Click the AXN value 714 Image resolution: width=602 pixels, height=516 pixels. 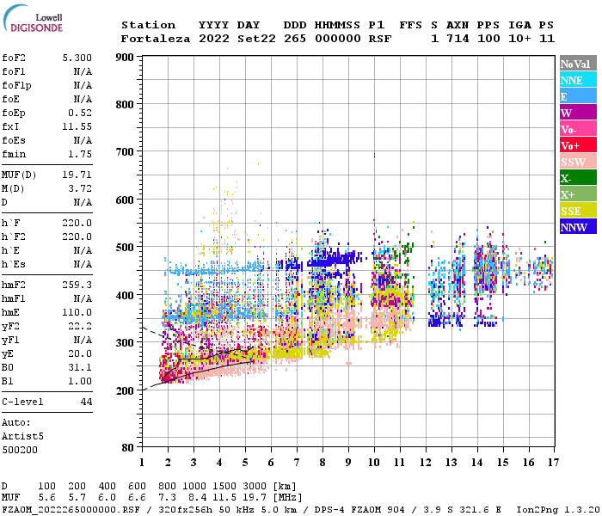point(458,39)
